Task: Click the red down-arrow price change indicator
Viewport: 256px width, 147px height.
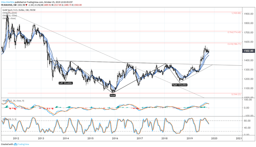Action: coord(26,5)
